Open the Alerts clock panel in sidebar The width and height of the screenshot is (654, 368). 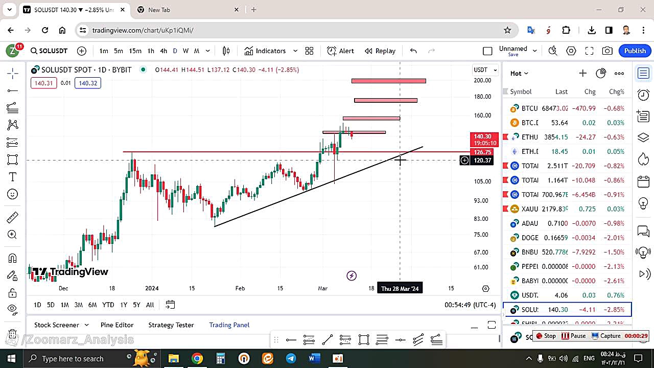pyautogui.click(x=643, y=95)
